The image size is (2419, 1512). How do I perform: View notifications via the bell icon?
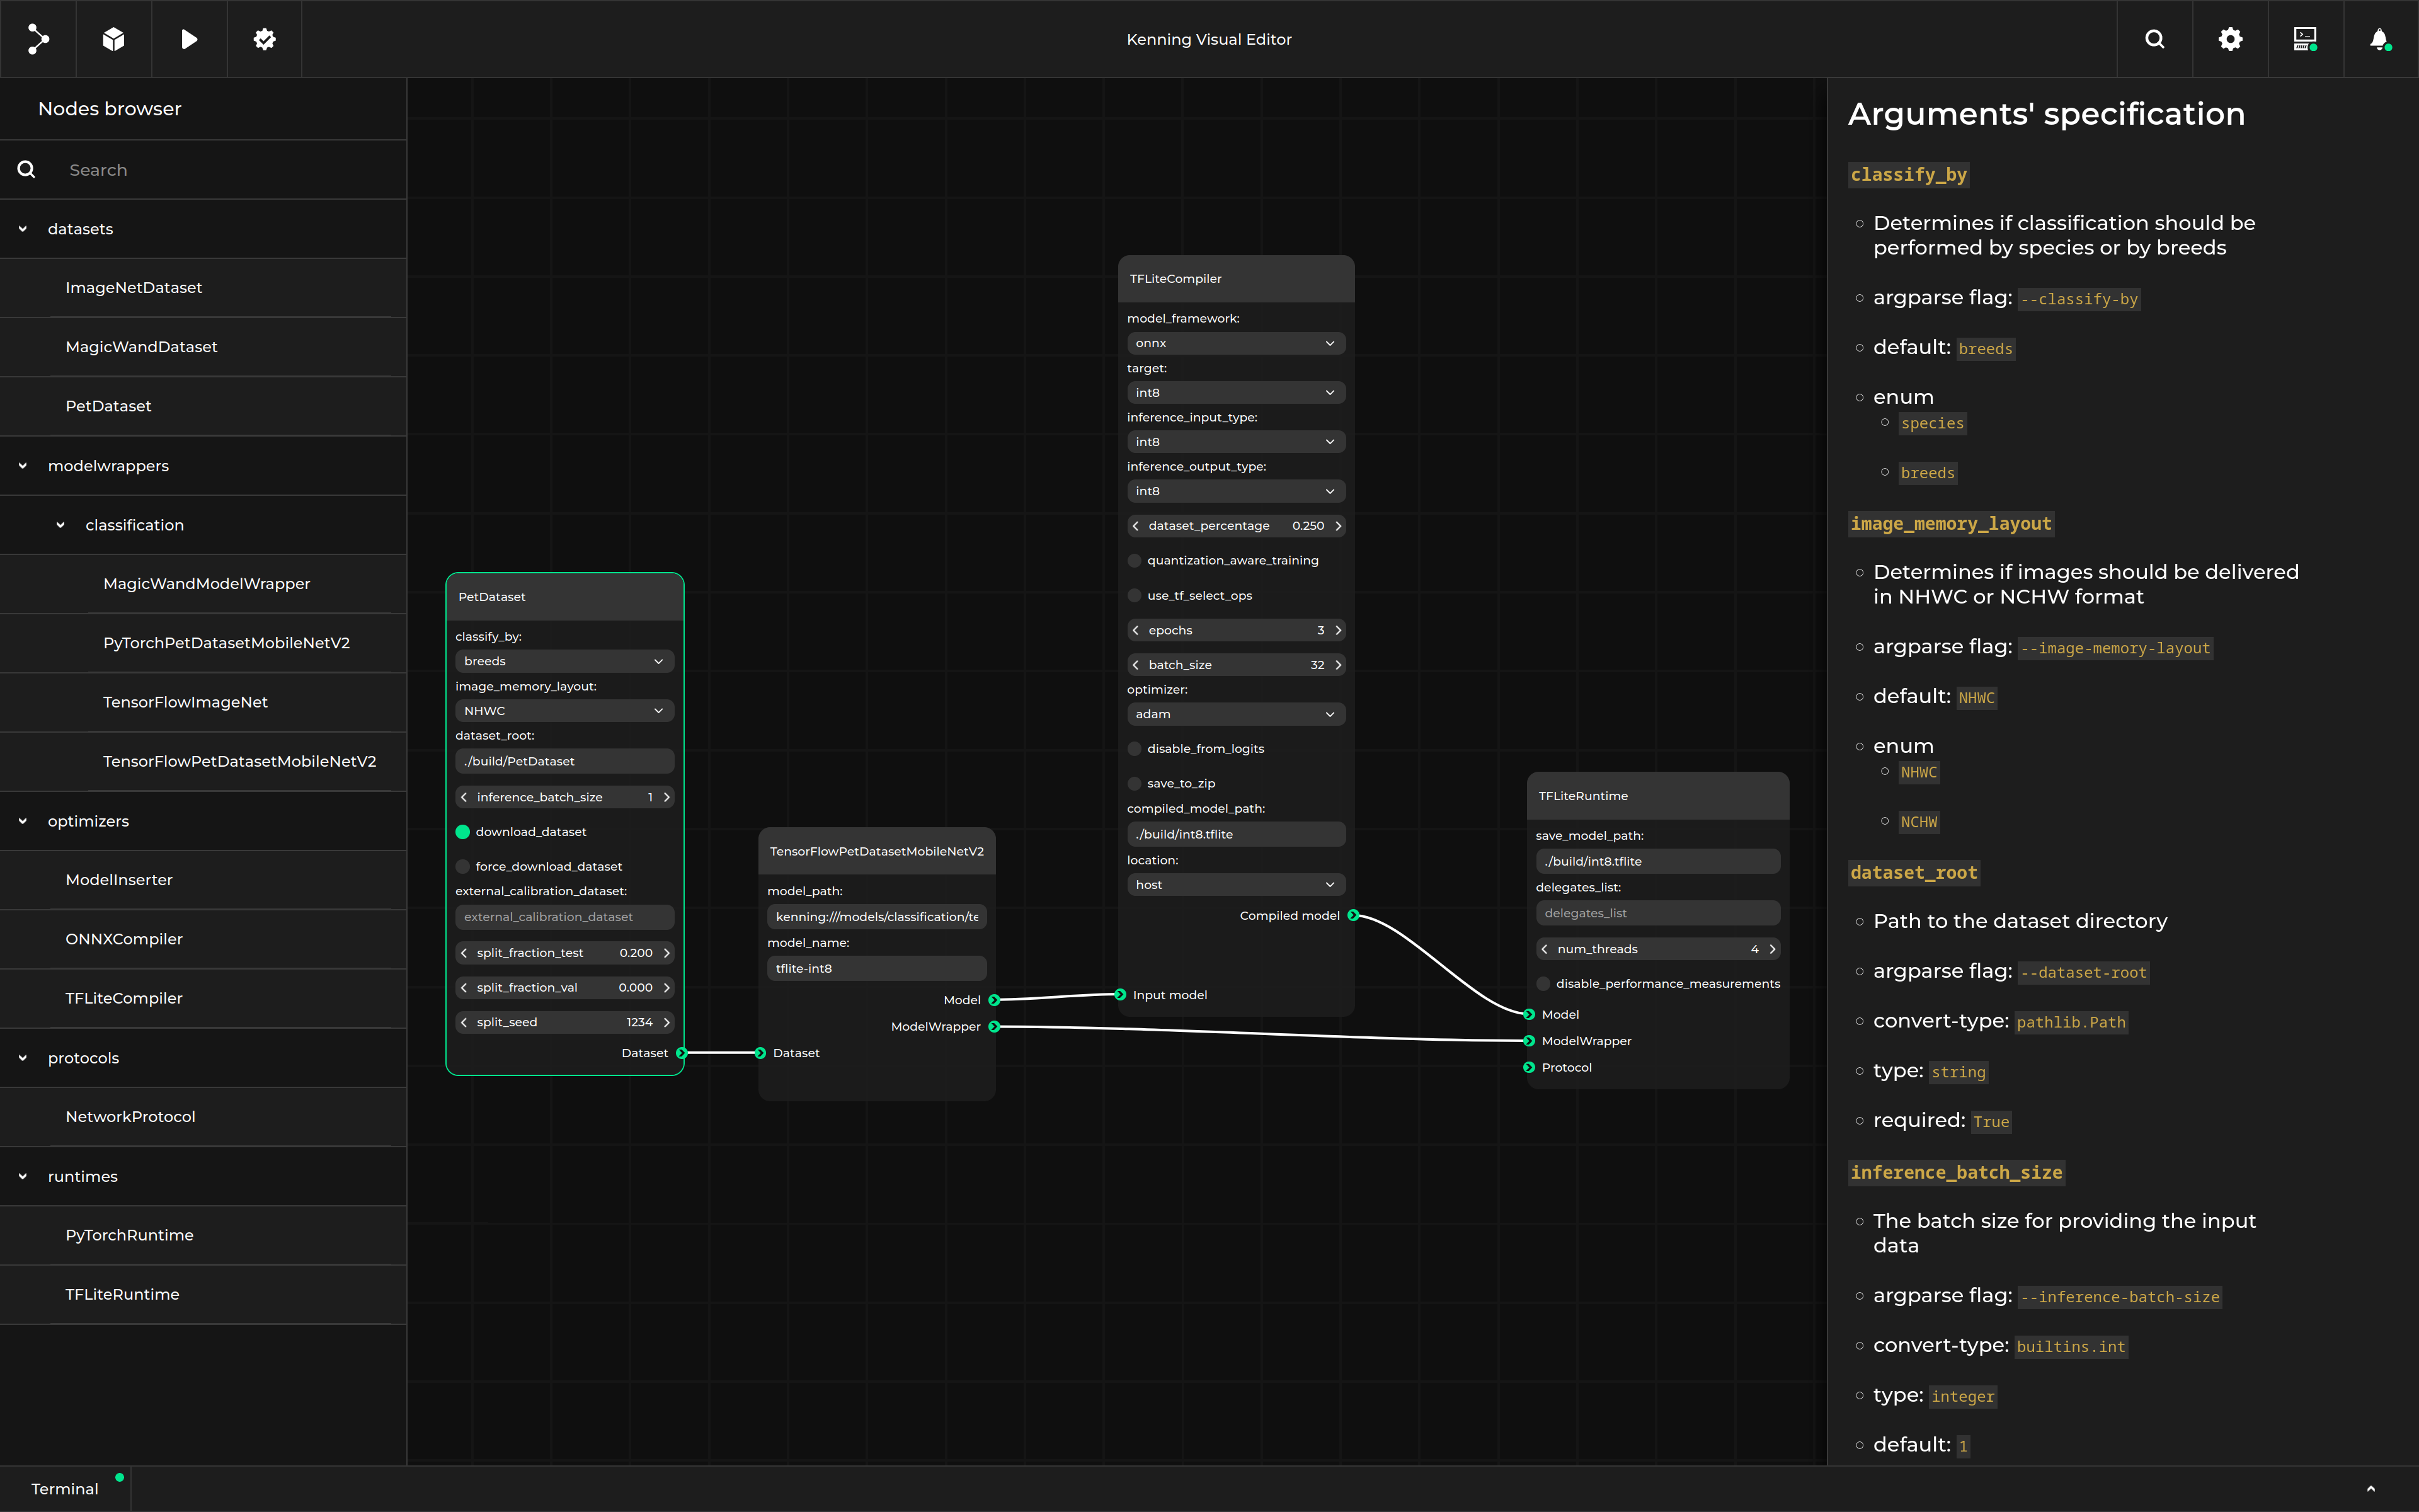2380,39
